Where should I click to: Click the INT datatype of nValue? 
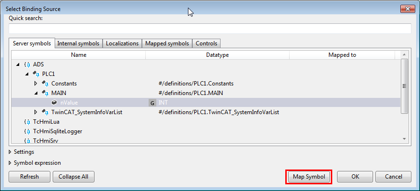[163, 103]
